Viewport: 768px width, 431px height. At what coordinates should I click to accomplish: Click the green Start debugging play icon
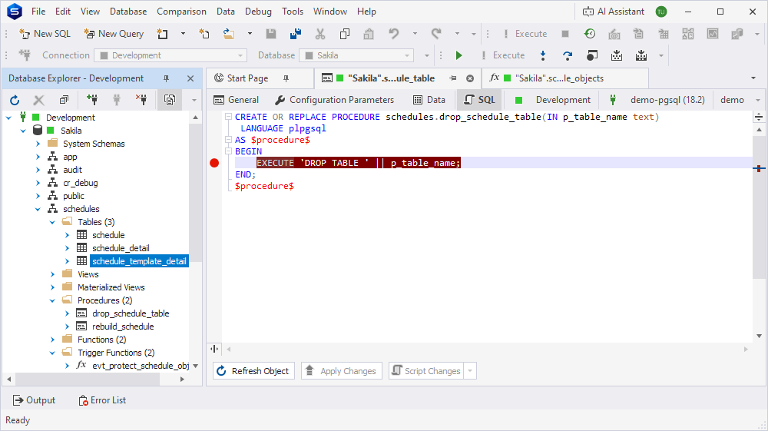tap(459, 55)
